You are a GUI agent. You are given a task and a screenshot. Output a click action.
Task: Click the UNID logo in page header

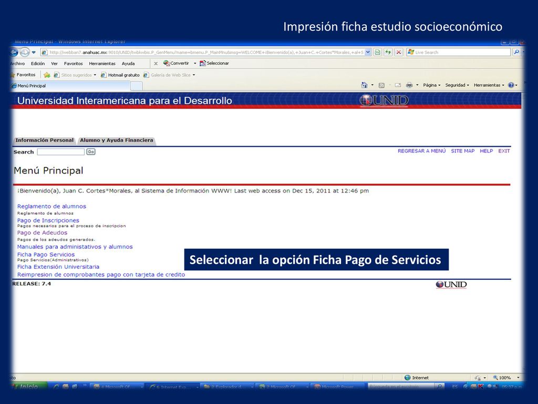click(x=384, y=100)
